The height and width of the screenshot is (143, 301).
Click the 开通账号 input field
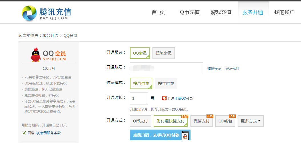166,68
